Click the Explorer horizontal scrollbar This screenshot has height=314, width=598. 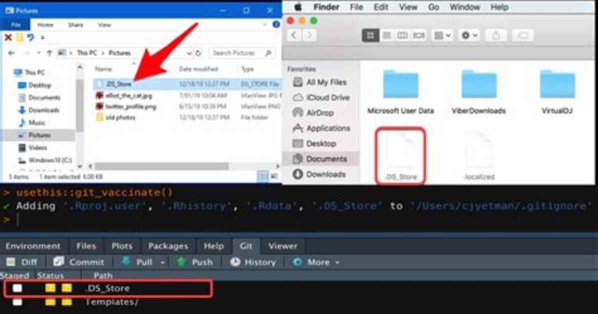[x=161, y=166]
